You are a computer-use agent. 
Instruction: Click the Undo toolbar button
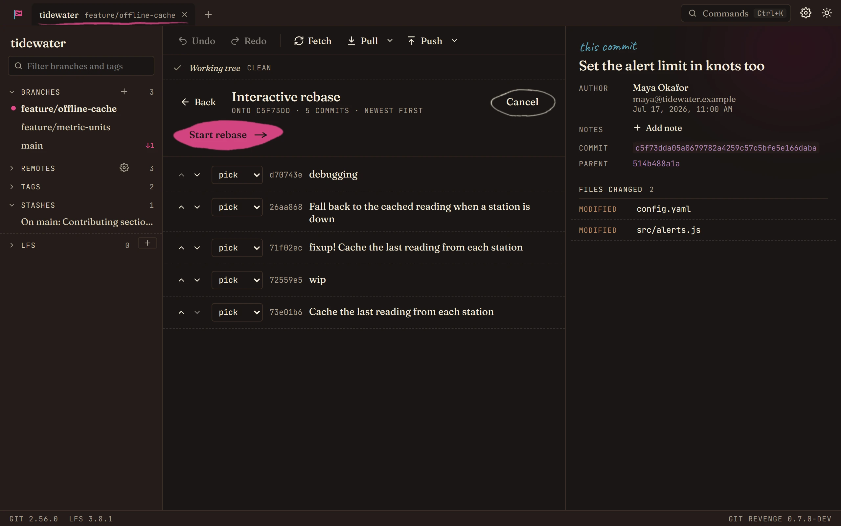point(197,41)
